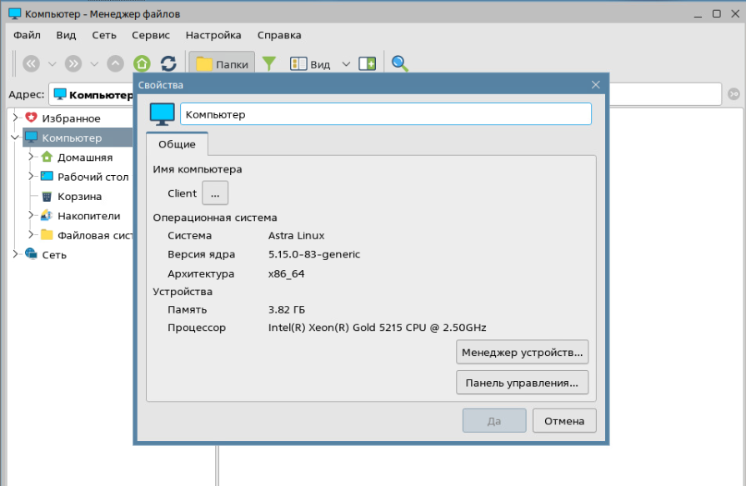
Task: Collapse the Компьютер tree node
Action: click(15, 137)
